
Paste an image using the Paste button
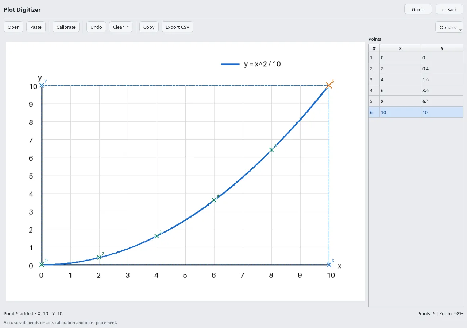[36, 27]
